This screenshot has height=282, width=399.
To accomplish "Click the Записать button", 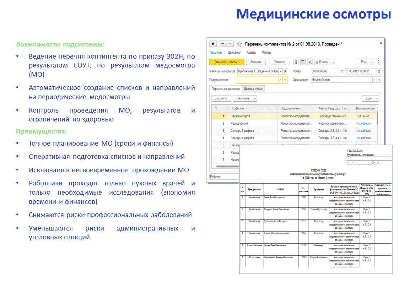I will 256,62.
